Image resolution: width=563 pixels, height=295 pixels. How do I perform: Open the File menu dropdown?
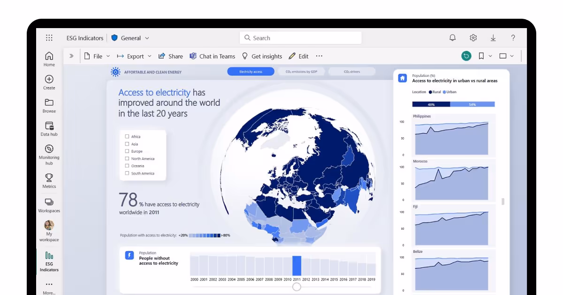97,56
